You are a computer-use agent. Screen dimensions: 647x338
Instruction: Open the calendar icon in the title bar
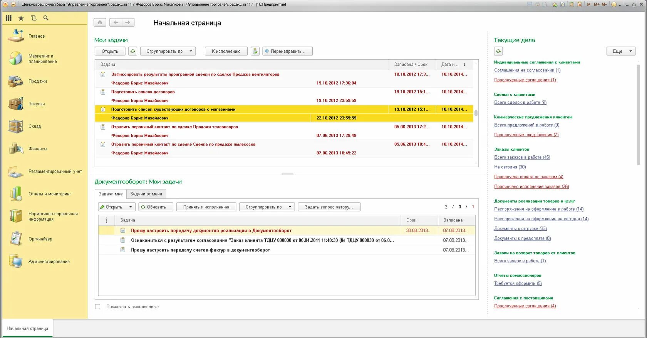point(579,5)
